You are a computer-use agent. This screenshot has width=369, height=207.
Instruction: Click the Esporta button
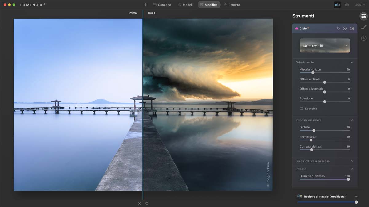coord(232,5)
